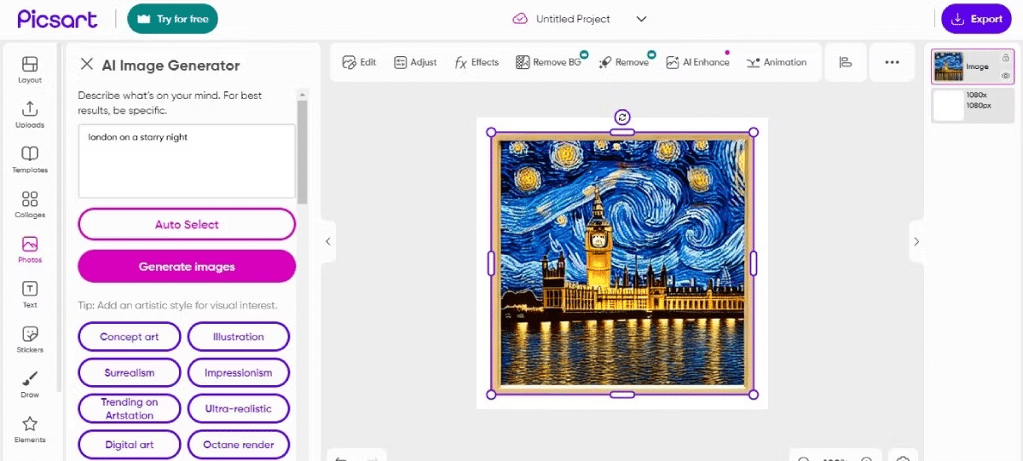Image resolution: width=1023 pixels, height=461 pixels.
Task: Open the Collages sidebar tool
Action: (x=30, y=205)
